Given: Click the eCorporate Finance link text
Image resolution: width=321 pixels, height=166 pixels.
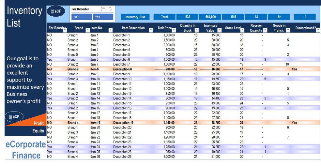Looking at the screenshot, I should pyautogui.click(x=25, y=150).
